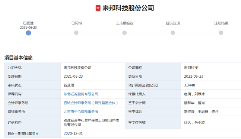Viewport: 241px width, 139px height.
Task: Click the 项目基本信息 section heading
Action: tap(19, 58)
